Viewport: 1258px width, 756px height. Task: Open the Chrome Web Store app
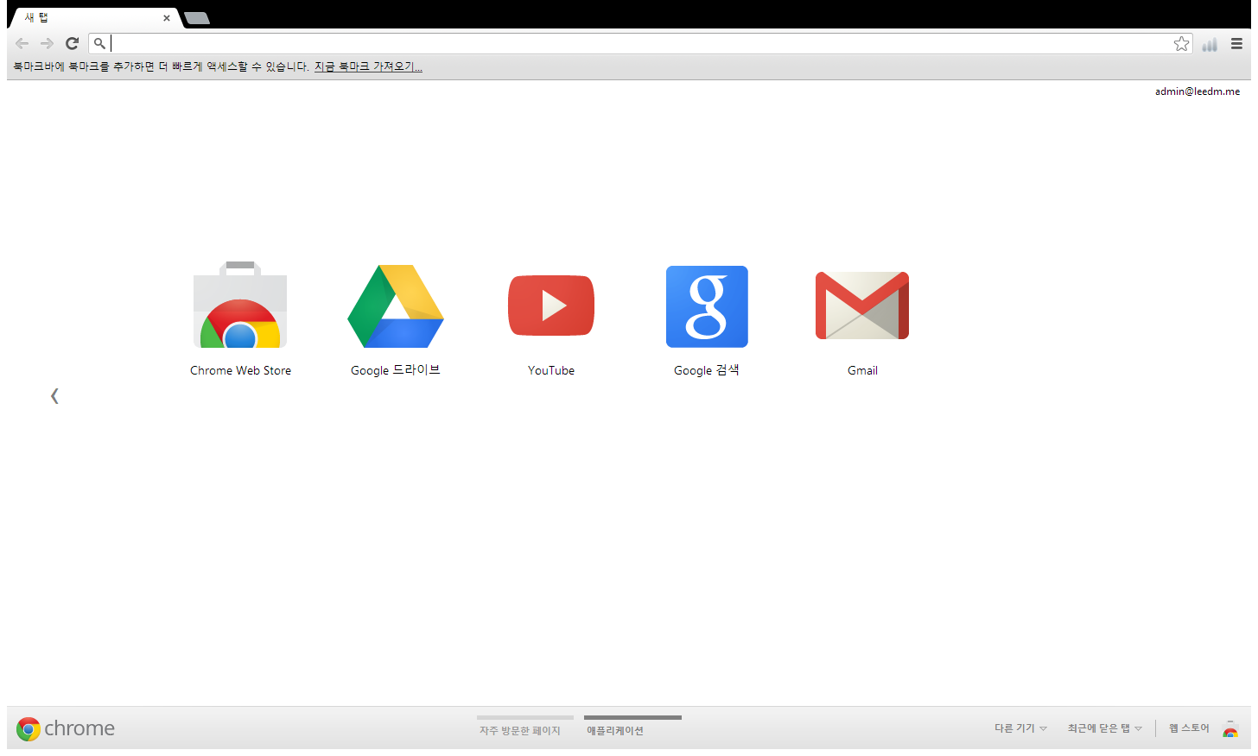[x=240, y=306]
